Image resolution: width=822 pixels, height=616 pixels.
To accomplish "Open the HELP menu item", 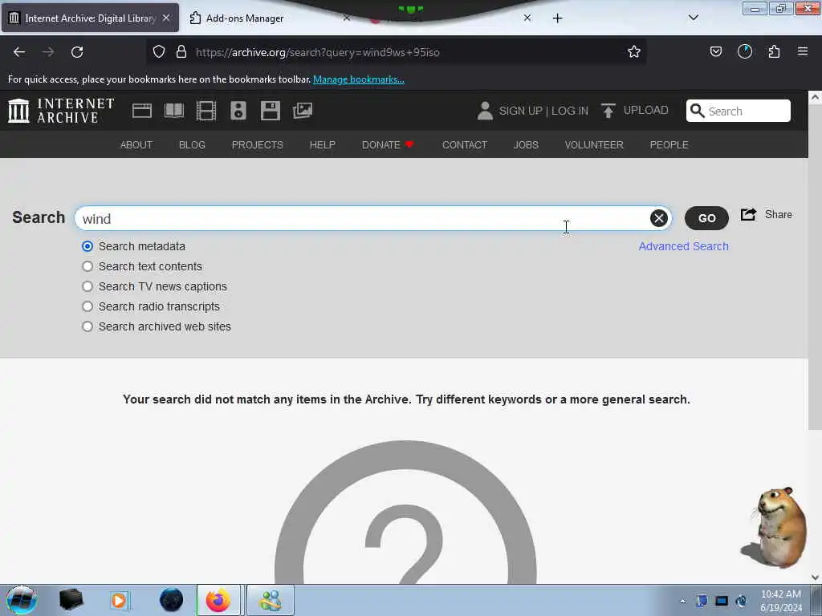I will [x=323, y=144].
